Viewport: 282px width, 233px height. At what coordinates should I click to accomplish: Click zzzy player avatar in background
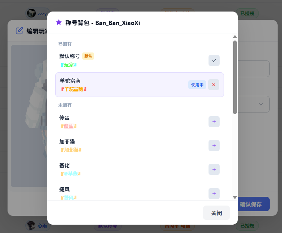pyautogui.click(x=31, y=13)
